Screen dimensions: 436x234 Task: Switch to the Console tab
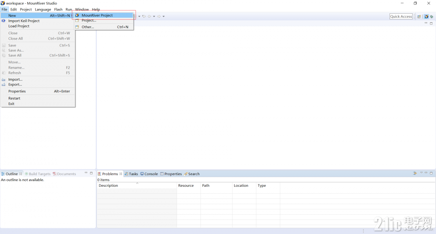(x=149, y=174)
